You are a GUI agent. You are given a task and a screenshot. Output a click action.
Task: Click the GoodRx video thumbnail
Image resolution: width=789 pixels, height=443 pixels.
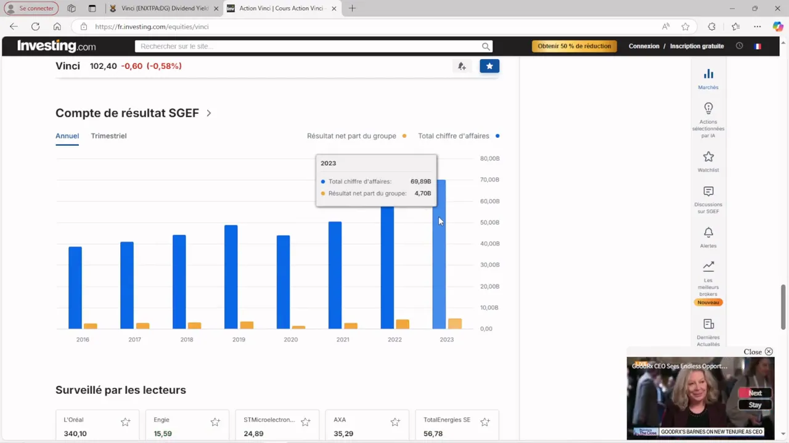coord(701,397)
